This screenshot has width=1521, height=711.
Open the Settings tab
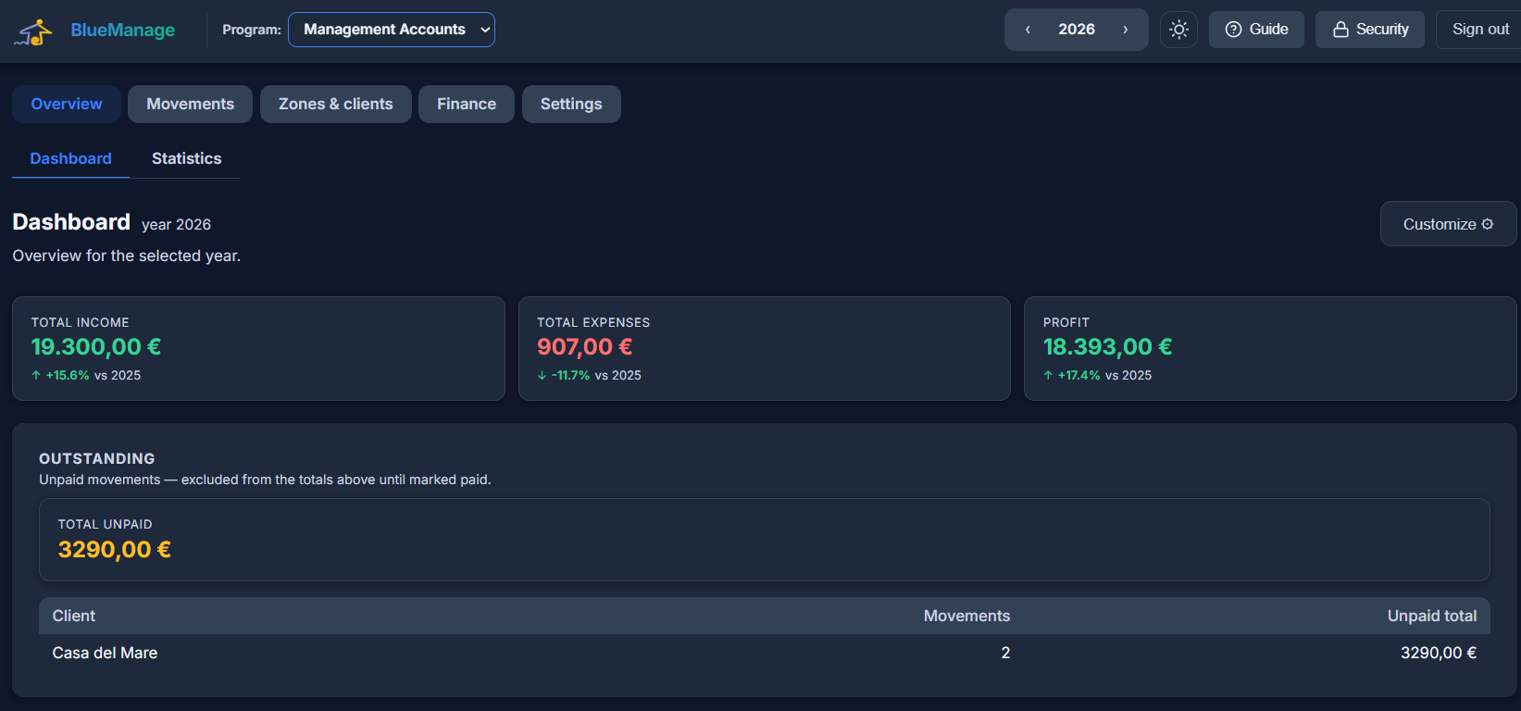[571, 104]
